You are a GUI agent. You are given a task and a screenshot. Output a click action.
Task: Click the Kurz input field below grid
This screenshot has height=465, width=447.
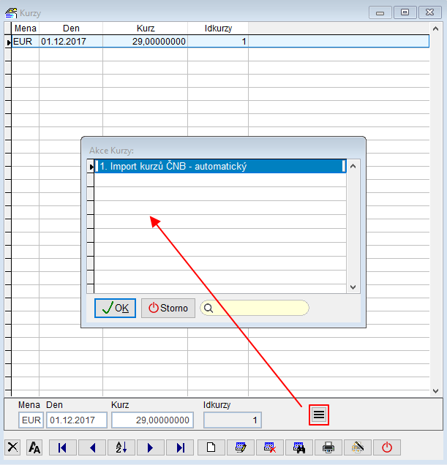(153, 420)
